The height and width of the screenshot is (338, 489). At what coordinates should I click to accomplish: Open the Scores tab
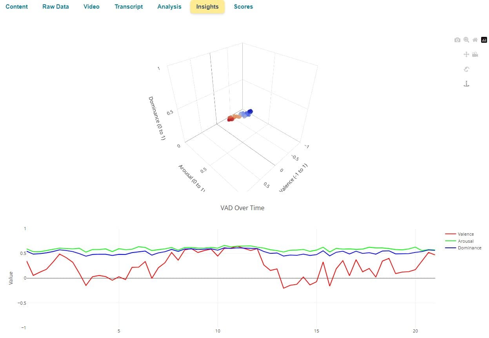243,7
